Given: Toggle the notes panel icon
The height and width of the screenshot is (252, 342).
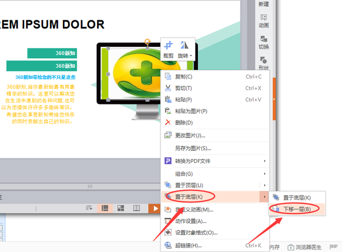Looking at the screenshot, I should click(x=89, y=208).
